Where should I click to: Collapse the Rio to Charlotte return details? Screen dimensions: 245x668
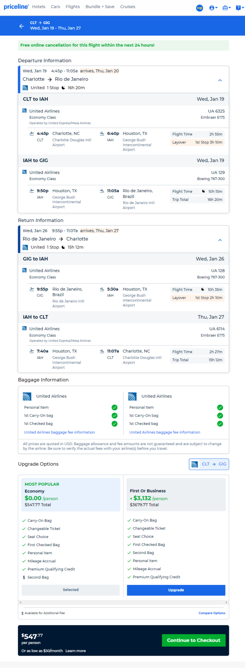tap(220, 240)
